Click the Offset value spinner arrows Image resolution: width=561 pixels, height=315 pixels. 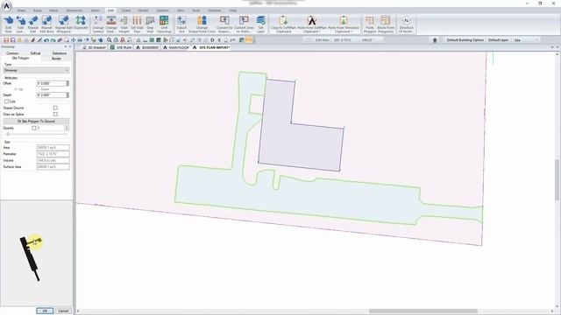click(67, 83)
